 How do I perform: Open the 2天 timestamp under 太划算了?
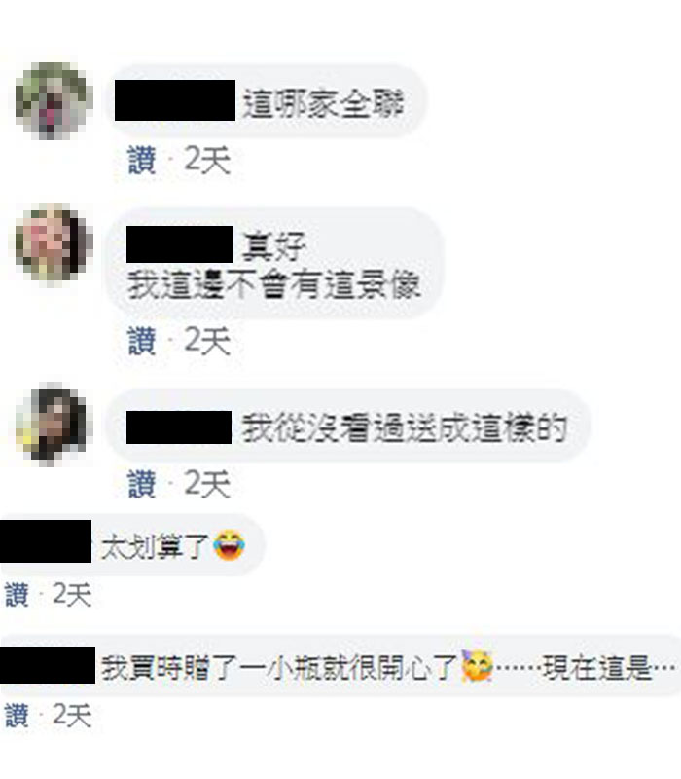[72, 595]
